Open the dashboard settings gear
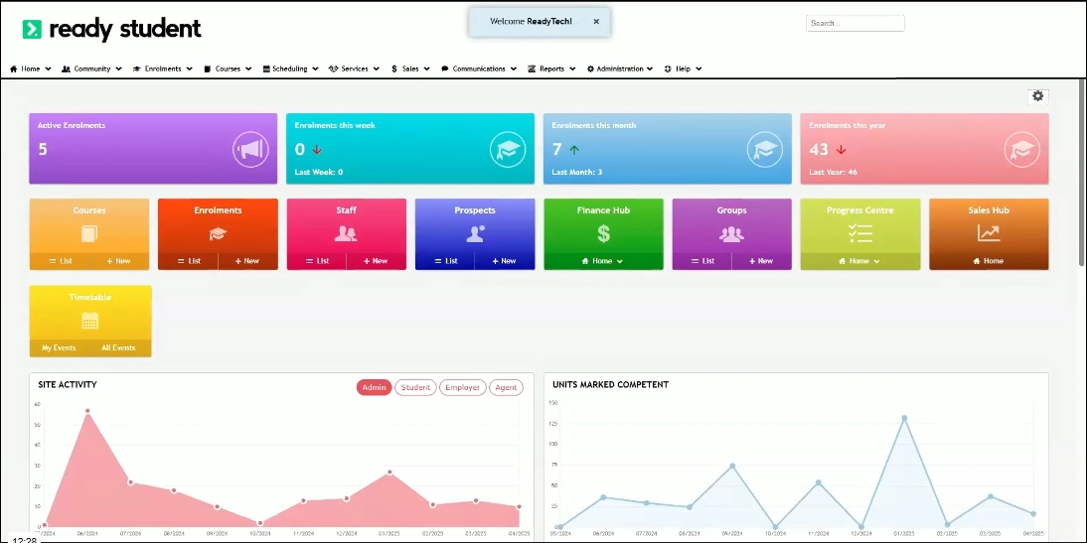The height and width of the screenshot is (543, 1087). tap(1037, 96)
